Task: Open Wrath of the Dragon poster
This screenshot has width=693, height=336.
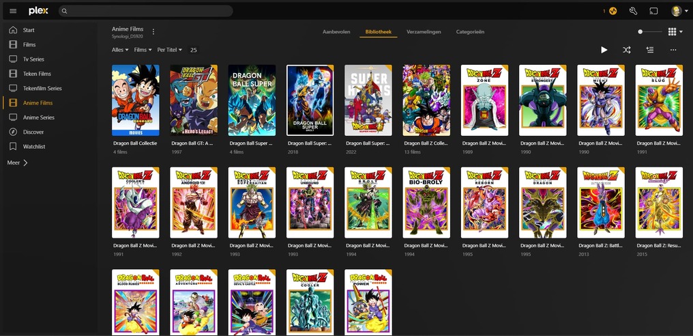Action: [543, 203]
